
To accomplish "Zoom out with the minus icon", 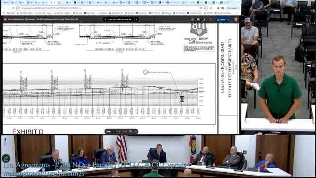I will point(125,132).
